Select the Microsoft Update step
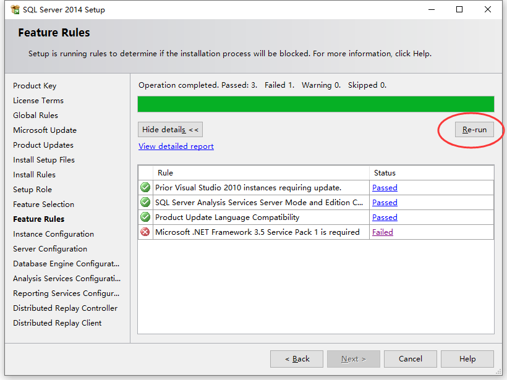Screen dimensions: 507x380 tap(45, 130)
